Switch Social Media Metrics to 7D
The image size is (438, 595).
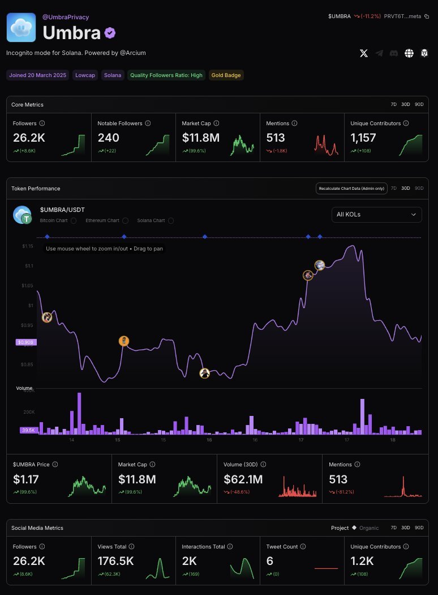click(394, 528)
